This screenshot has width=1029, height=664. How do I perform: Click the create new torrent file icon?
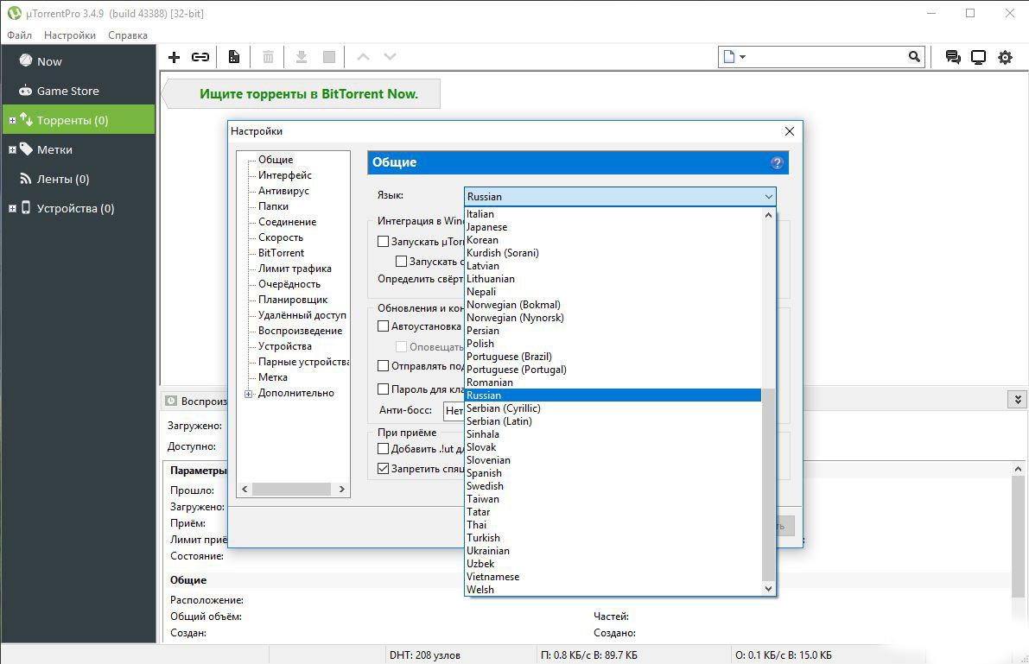coord(233,57)
